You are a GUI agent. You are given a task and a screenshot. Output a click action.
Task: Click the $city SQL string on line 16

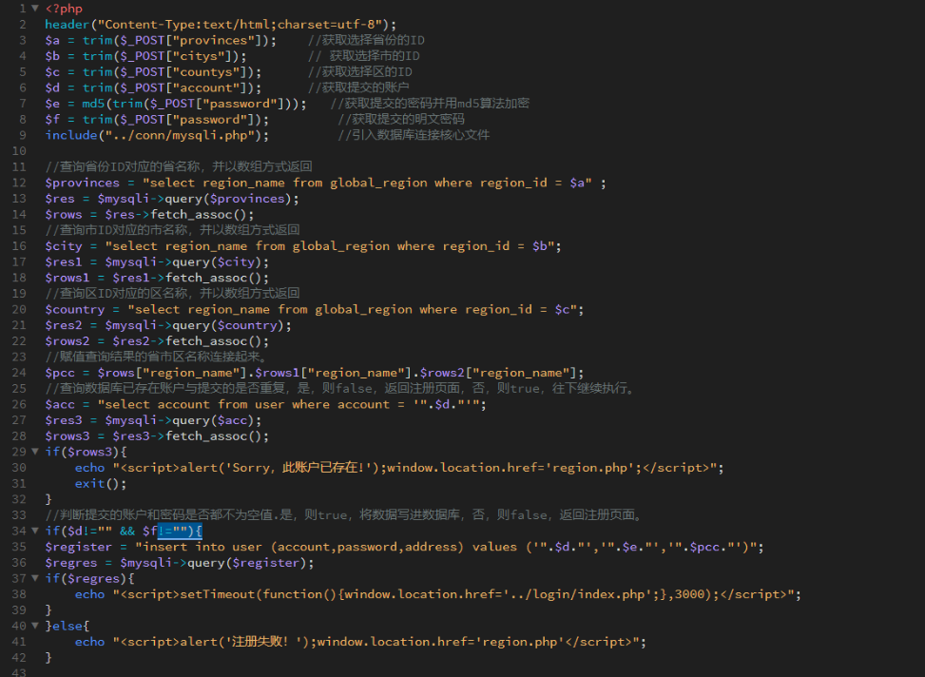[x=329, y=246]
